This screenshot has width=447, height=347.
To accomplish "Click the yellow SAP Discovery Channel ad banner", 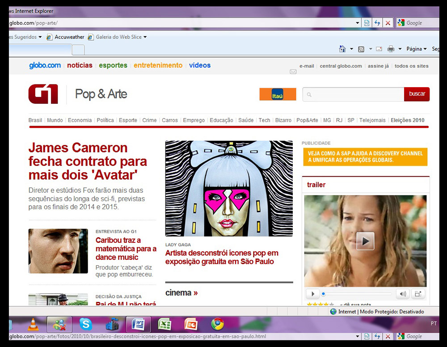I will pos(365,157).
